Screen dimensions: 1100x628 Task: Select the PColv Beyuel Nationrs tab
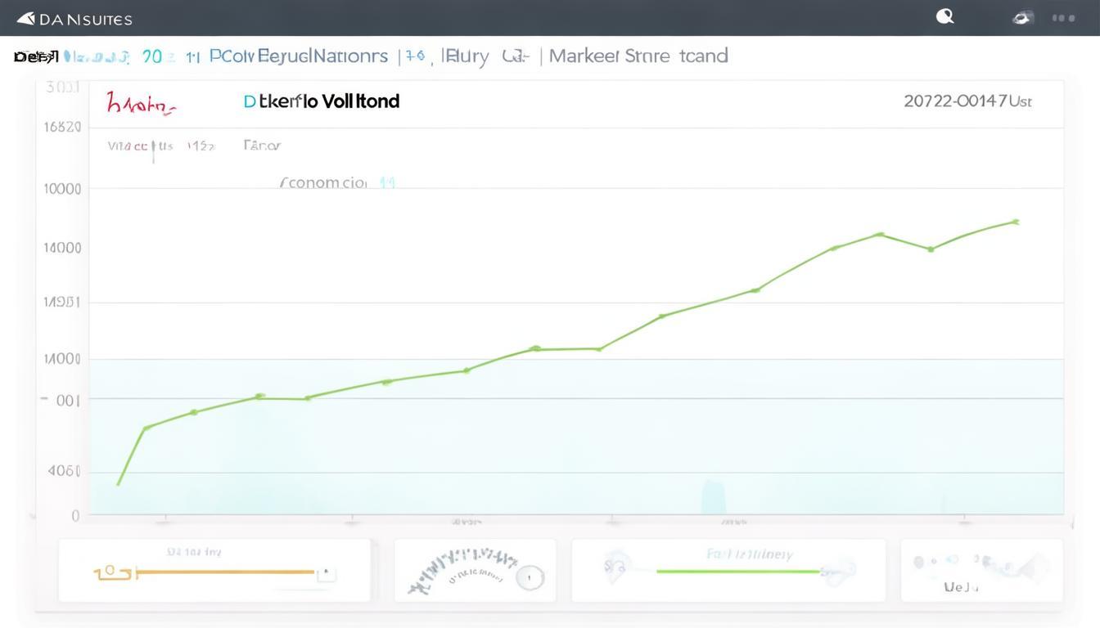[x=298, y=56]
